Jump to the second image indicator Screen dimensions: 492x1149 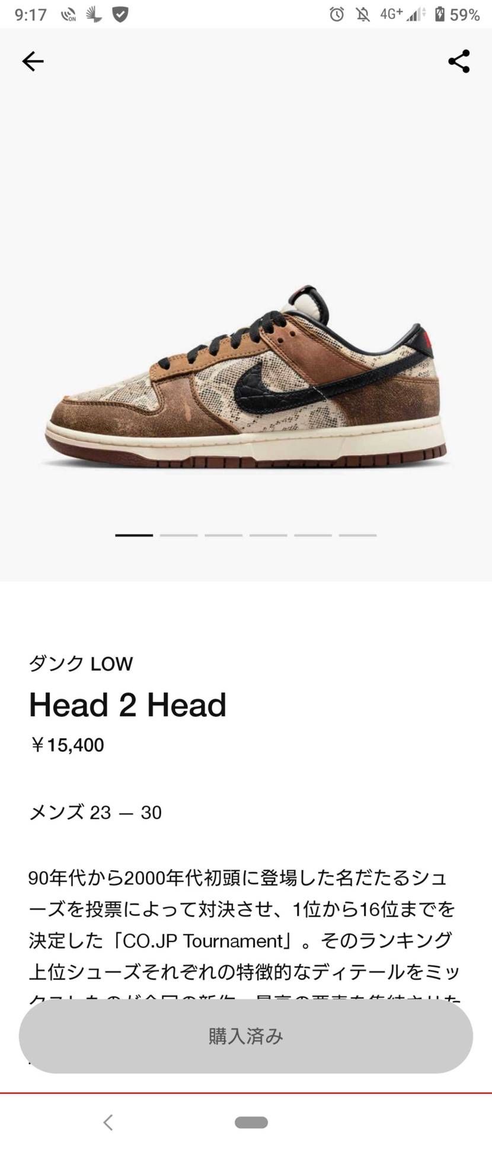pyautogui.click(x=178, y=535)
